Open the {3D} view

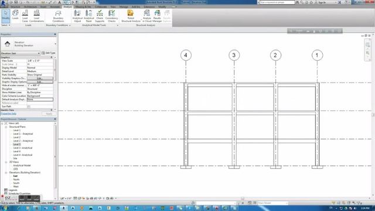tap(15, 169)
